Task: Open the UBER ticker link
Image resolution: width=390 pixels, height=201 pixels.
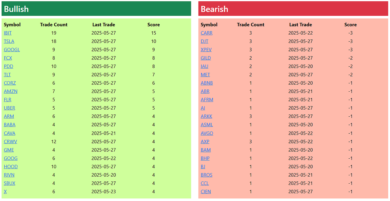Action: pyautogui.click(x=10, y=108)
